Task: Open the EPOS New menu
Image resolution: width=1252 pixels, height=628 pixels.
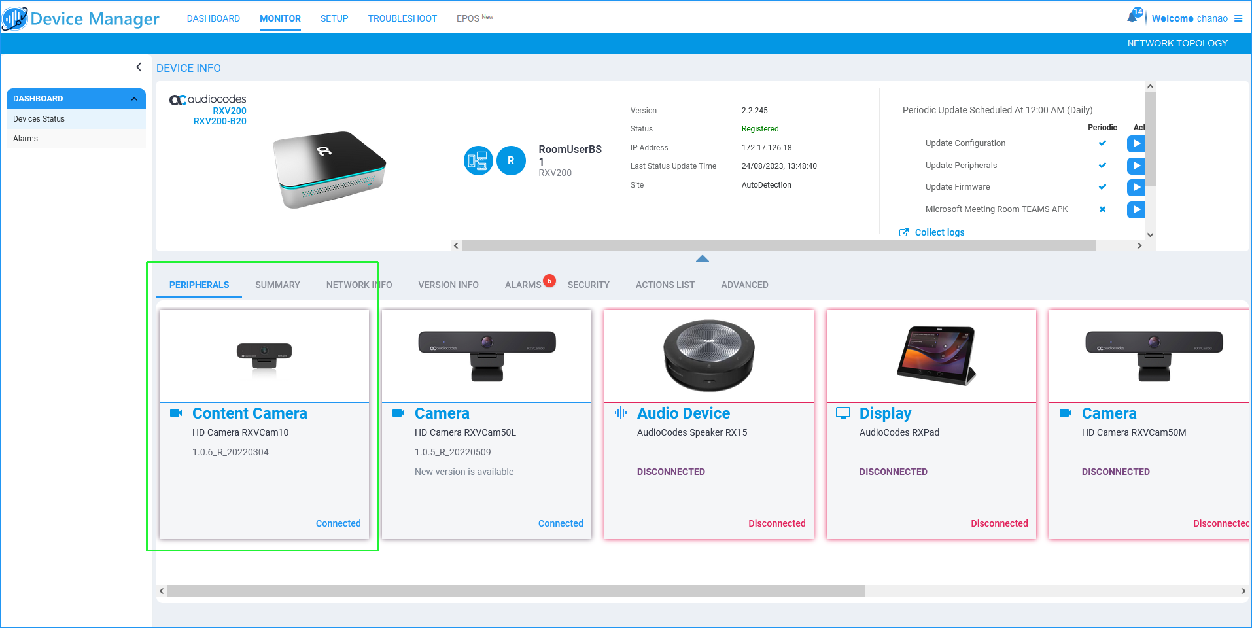Action: (x=475, y=18)
